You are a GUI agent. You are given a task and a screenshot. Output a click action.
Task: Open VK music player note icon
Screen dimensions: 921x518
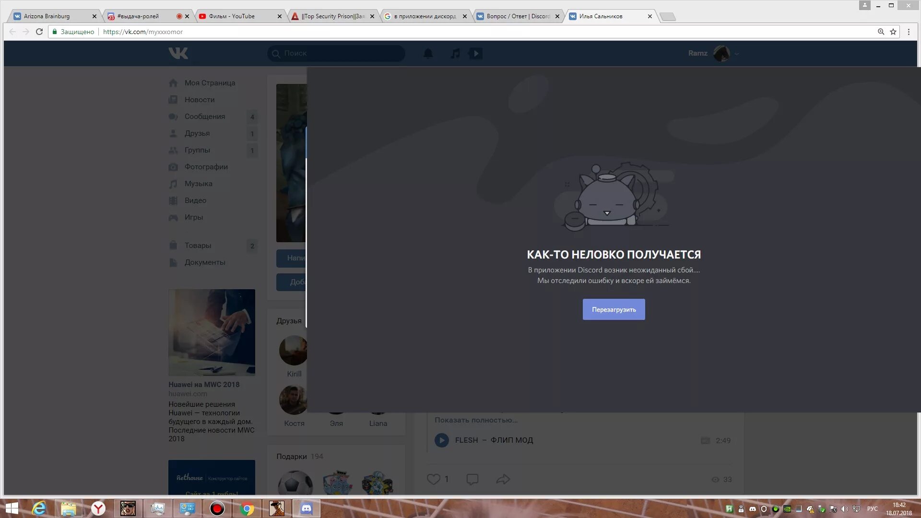point(455,53)
